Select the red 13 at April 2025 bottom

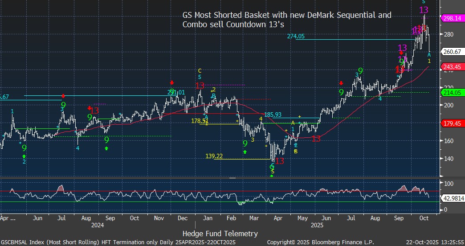pyautogui.click(x=280, y=161)
